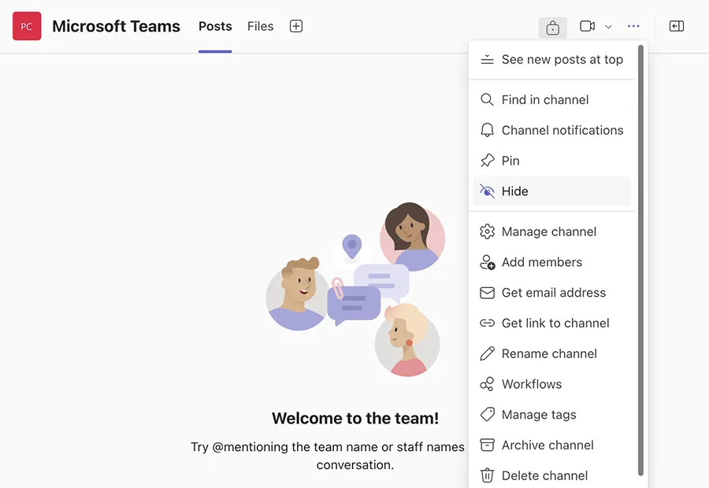This screenshot has height=488, width=709.
Task: Open the More options ellipsis menu
Action: click(633, 27)
